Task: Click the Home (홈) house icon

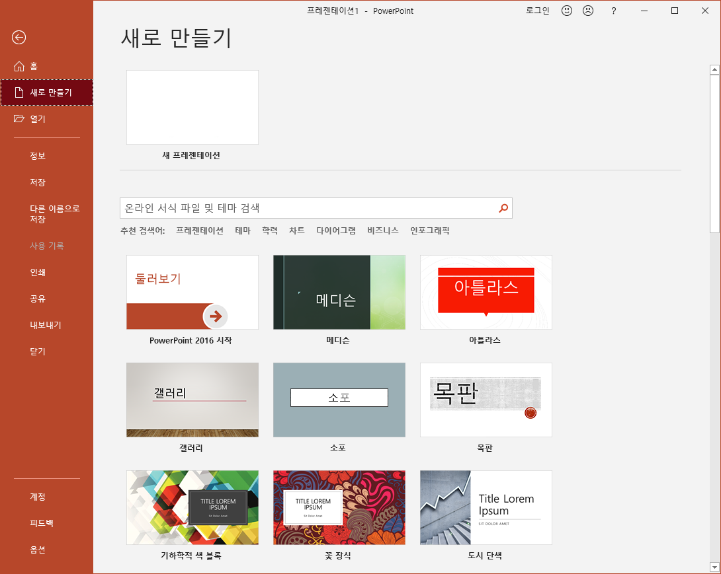Action: [19, 66]
